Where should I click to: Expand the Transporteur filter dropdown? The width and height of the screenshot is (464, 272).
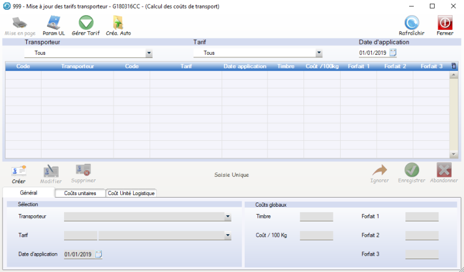pos(148,53)
